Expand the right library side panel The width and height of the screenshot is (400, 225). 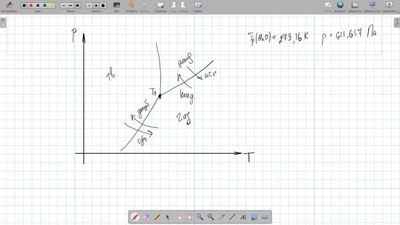coord(397,22)
